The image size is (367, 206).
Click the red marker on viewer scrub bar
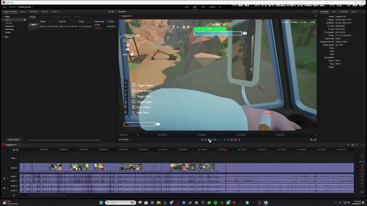pos(137,135)
